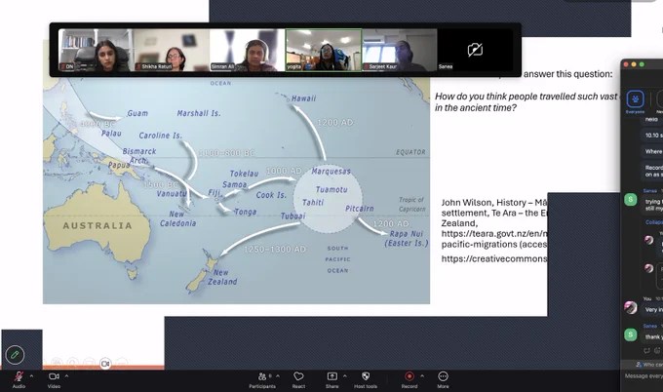The height and width of the screenshot is (392, 663).
Task: Click in the chat message input field
Action: tap(643, 376)
